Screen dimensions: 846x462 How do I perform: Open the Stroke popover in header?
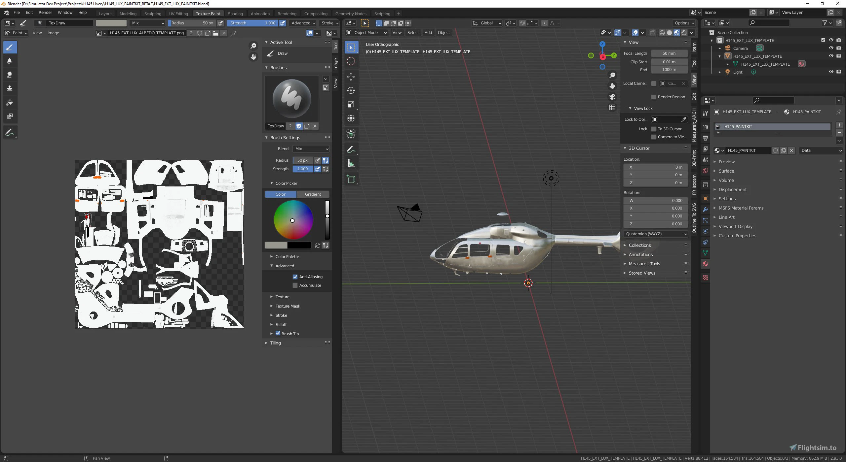click(x=329, y=23)
